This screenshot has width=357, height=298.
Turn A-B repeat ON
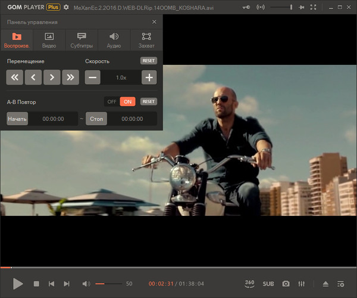coord(127,102)
